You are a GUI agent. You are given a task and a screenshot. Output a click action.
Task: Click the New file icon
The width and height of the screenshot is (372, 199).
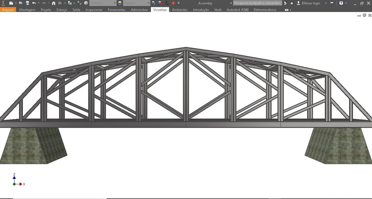pyautogui.click(x=11, y=3)
